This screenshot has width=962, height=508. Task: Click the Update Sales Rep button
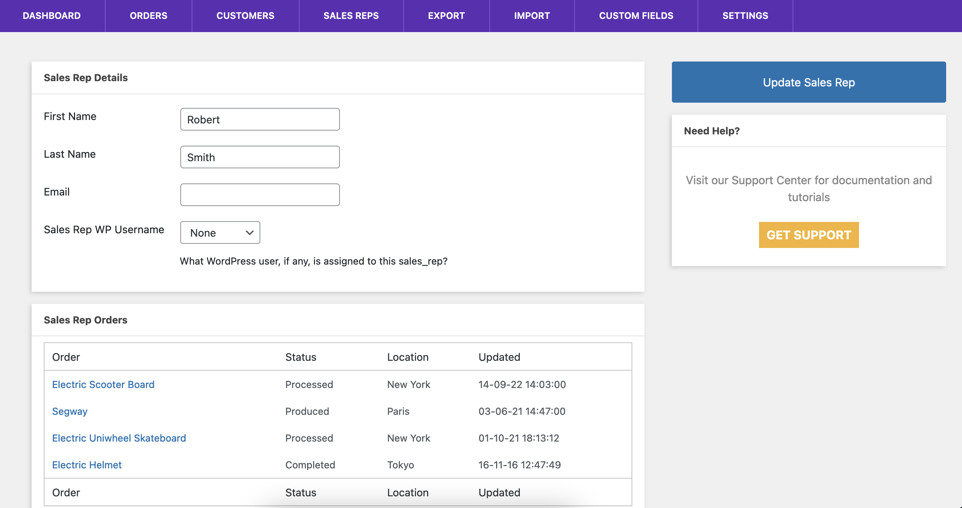[x=808, y=82]
